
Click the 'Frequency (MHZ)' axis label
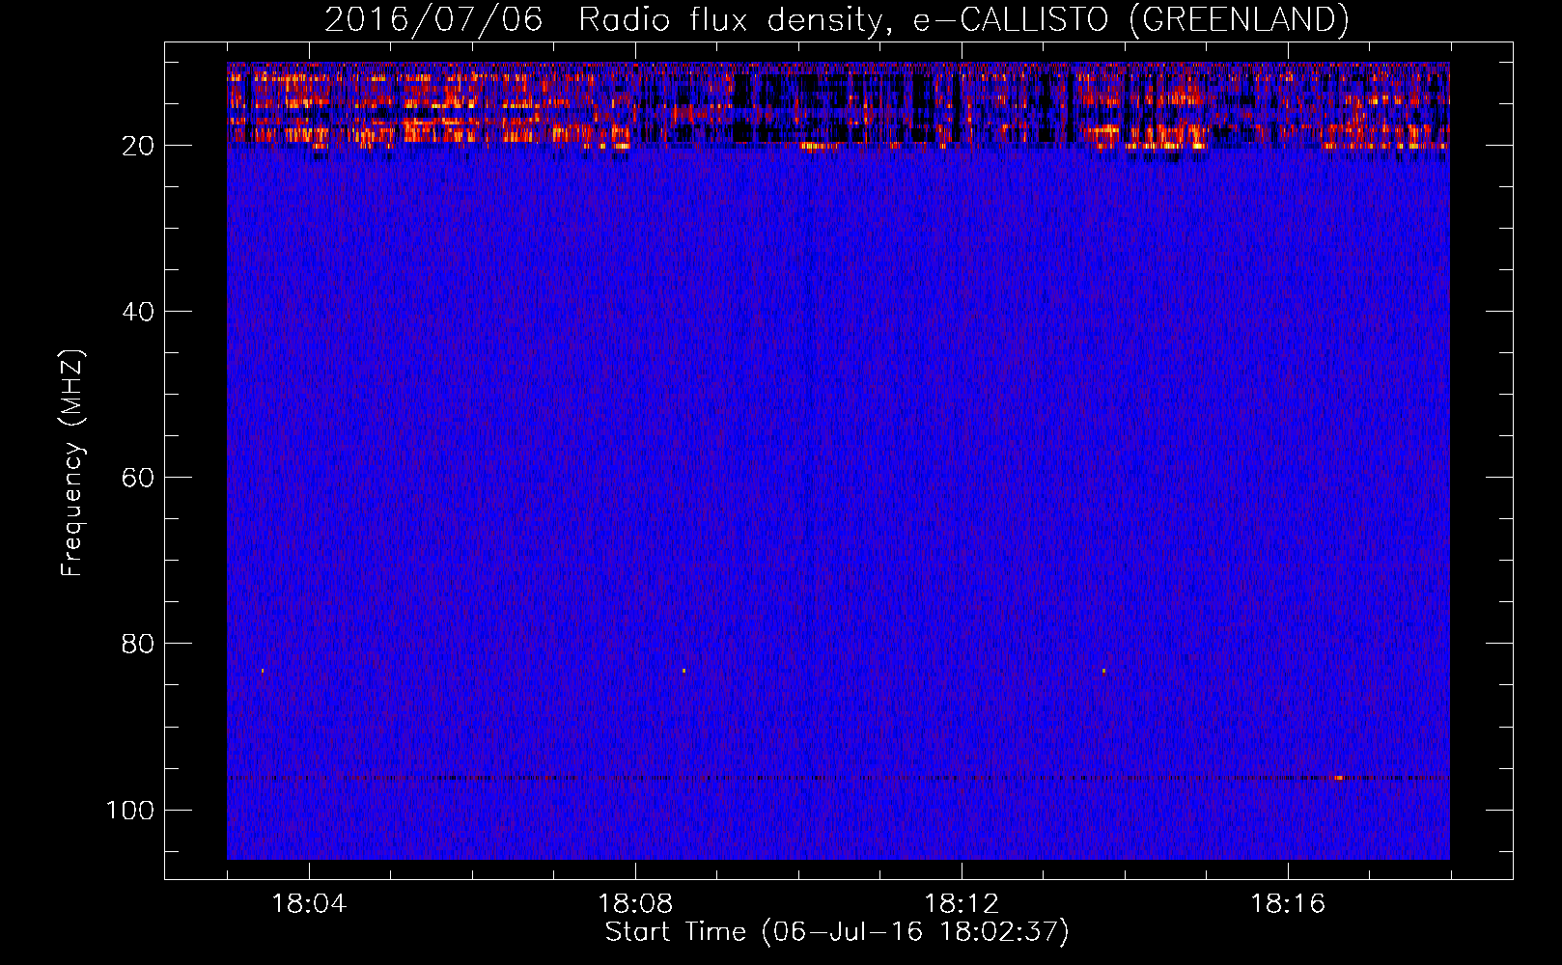(72, 463)
